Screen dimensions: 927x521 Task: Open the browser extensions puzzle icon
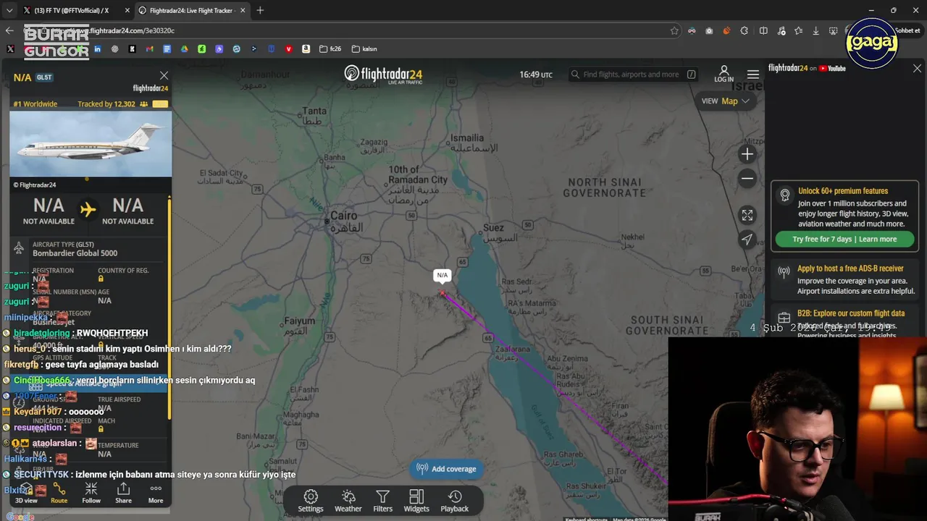pos(744,30)
